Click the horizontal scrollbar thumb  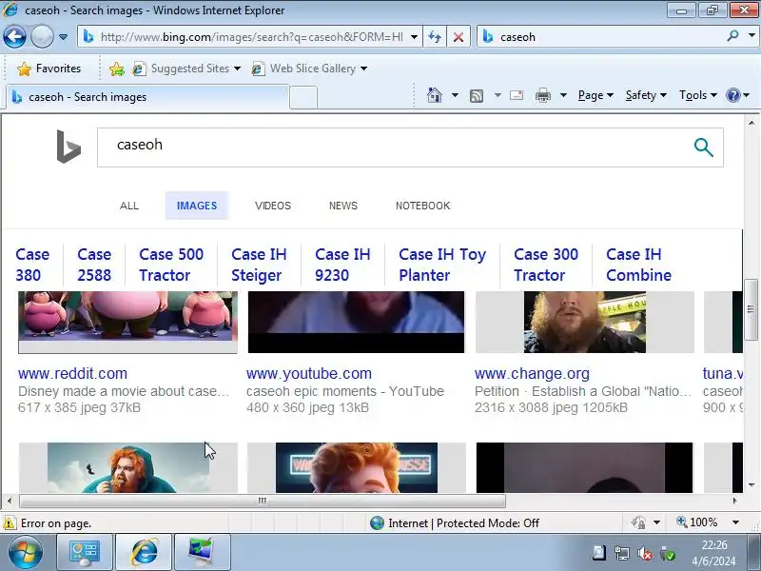[263, 501]
